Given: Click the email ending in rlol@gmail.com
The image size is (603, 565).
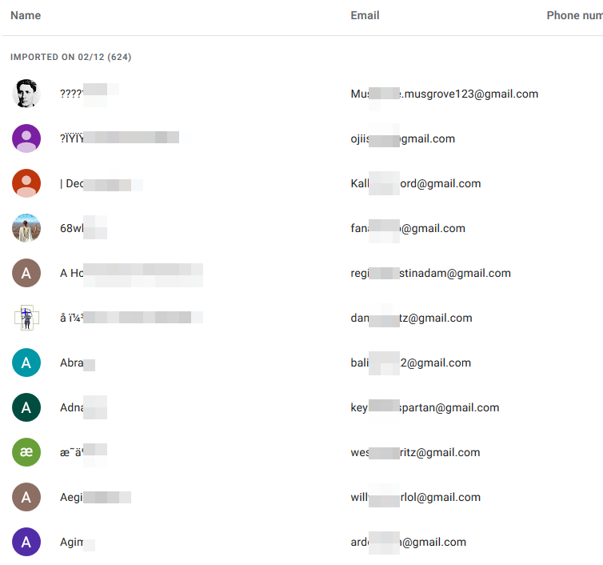Looking at the screenshot, I should click(416, 497).
